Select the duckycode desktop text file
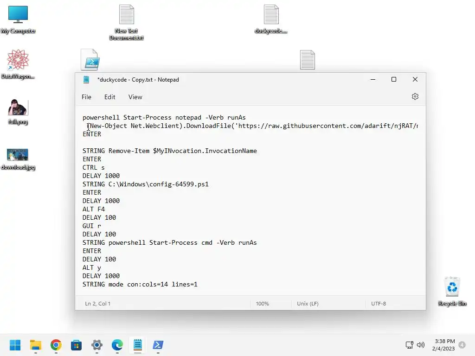The image size is (475, 356). 271,19
